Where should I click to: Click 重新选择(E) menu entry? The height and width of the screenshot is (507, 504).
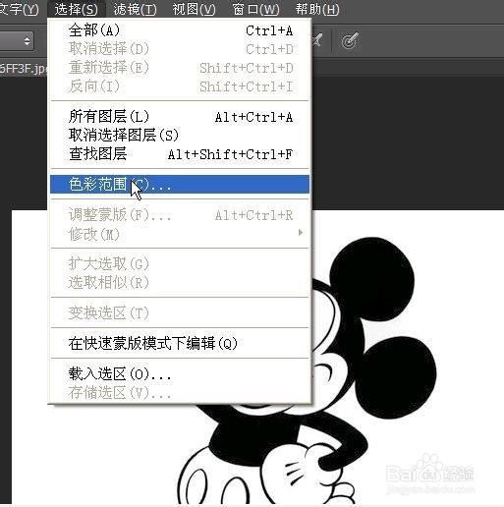tap(180, 68)
